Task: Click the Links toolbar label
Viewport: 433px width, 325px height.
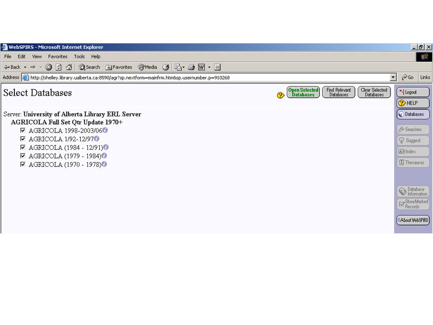Action: pos(425,77)
